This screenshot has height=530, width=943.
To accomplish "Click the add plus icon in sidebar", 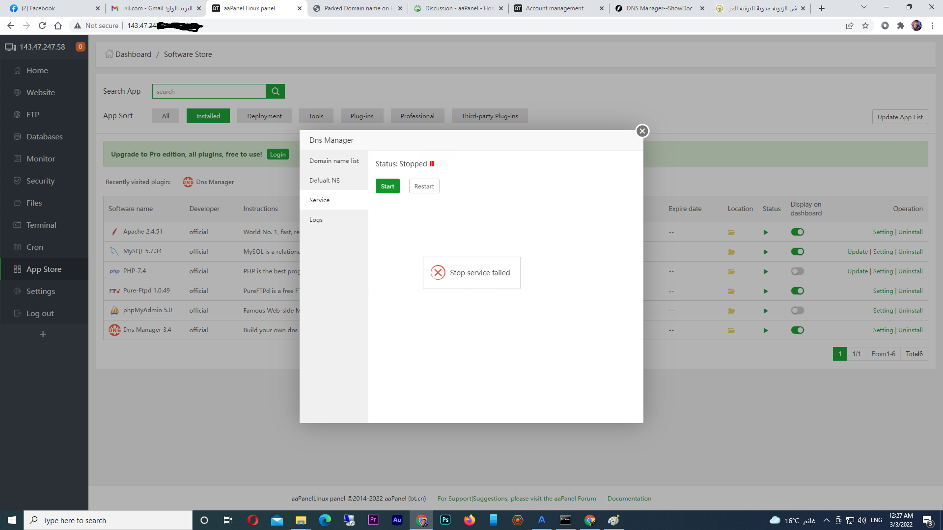I will click(43, 334).
